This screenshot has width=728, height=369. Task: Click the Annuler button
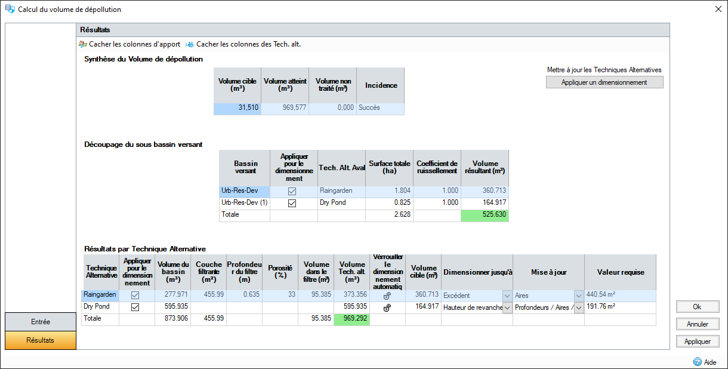click(x=697, y=324)
